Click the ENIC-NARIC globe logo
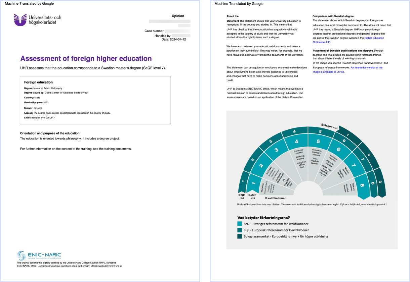 coord(21,256)
